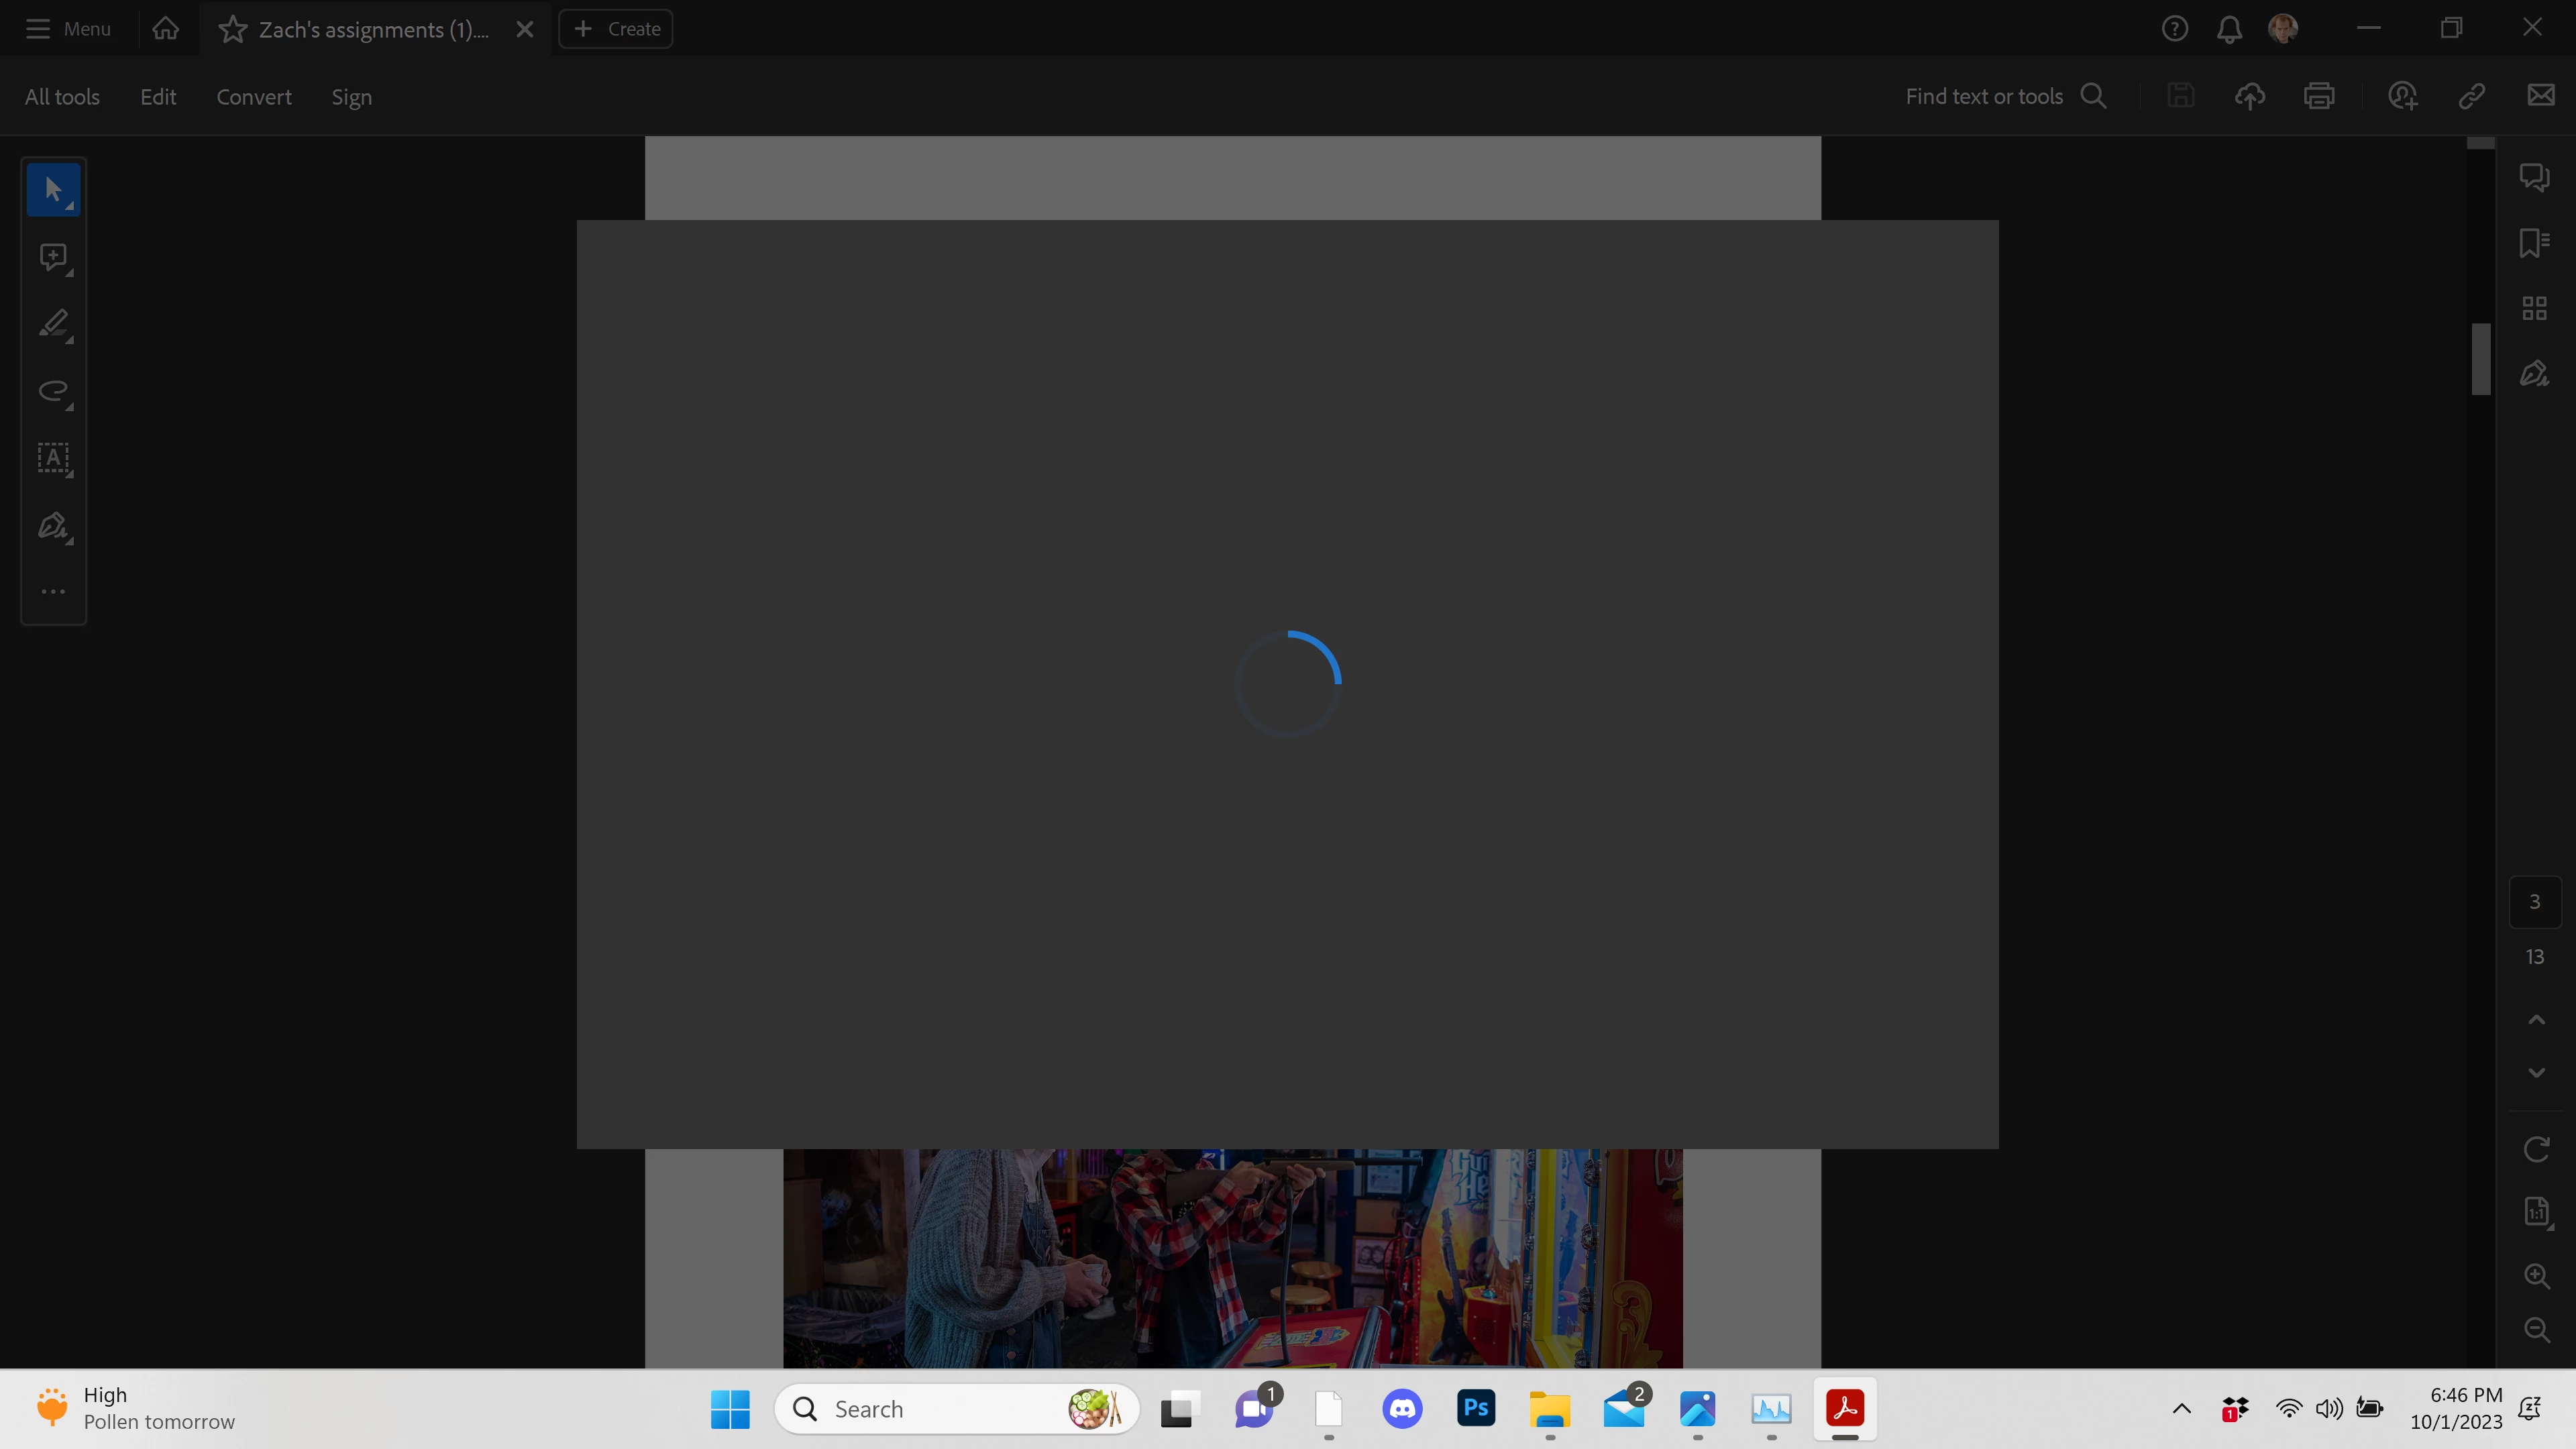The height and width of the screenshot is (1449, 2576).
Task: Open the fill and sign pen tool
Action: click(x=53, y=525)
